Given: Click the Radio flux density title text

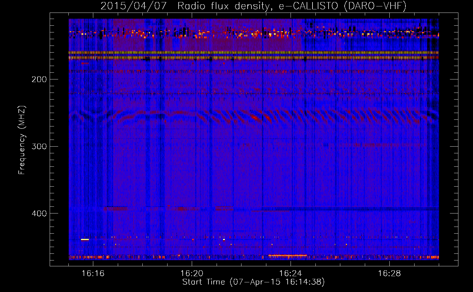Looking at the screenshot, I should [x=223, y=6].
